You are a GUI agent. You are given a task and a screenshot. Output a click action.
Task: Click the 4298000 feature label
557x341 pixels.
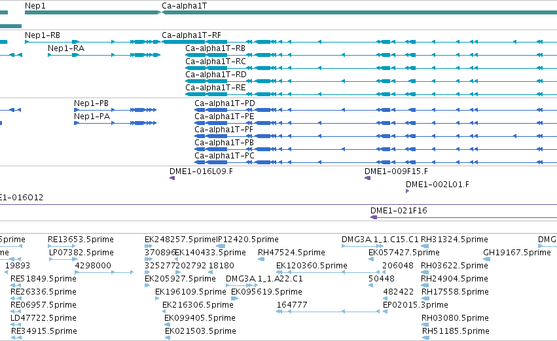93,266
